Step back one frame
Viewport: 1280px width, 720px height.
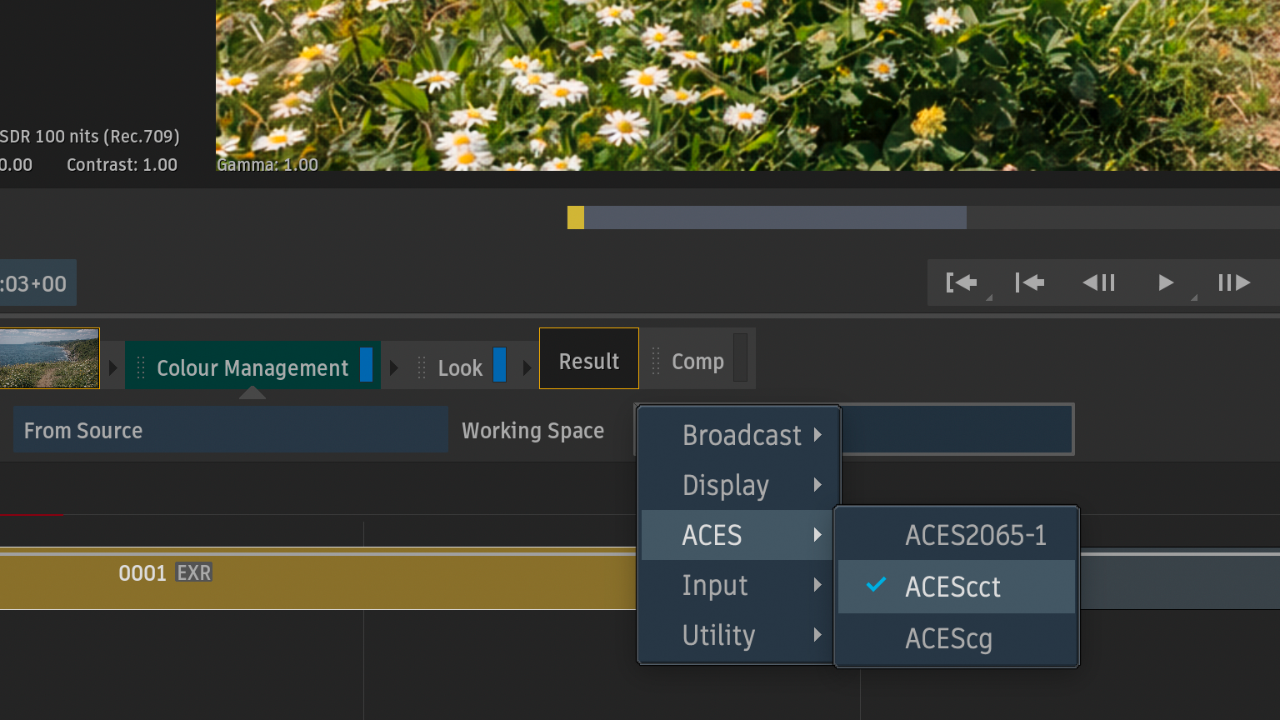(x=1098, y=283)
